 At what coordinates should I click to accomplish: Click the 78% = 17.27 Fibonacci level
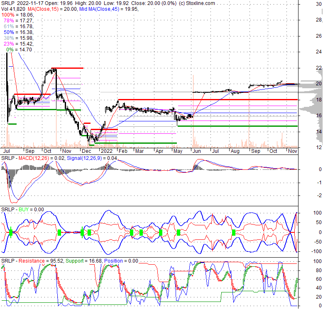pos(19,21)
